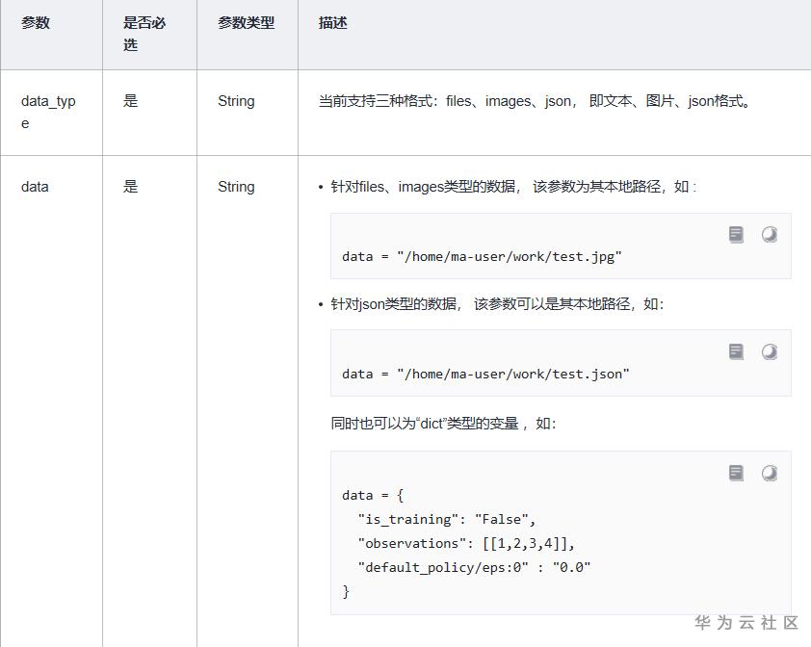Viewport: 811px width, 647px height.
Task: Select the data_type parameter cell
Action: pyautogui.click(x=48, y=112)
